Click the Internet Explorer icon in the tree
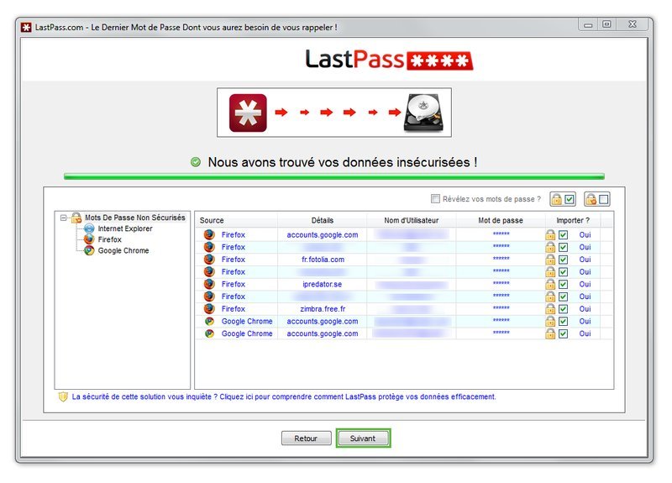Image resolution: width=672 pixels, height=483 pixels. 89,228
